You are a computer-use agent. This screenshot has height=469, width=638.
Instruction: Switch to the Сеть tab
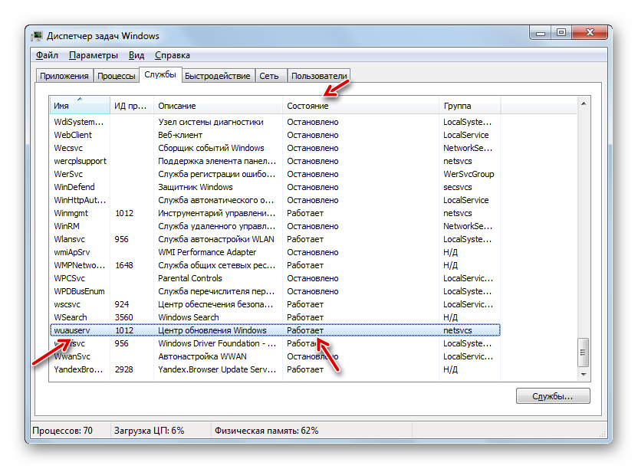tap(268, 76)
